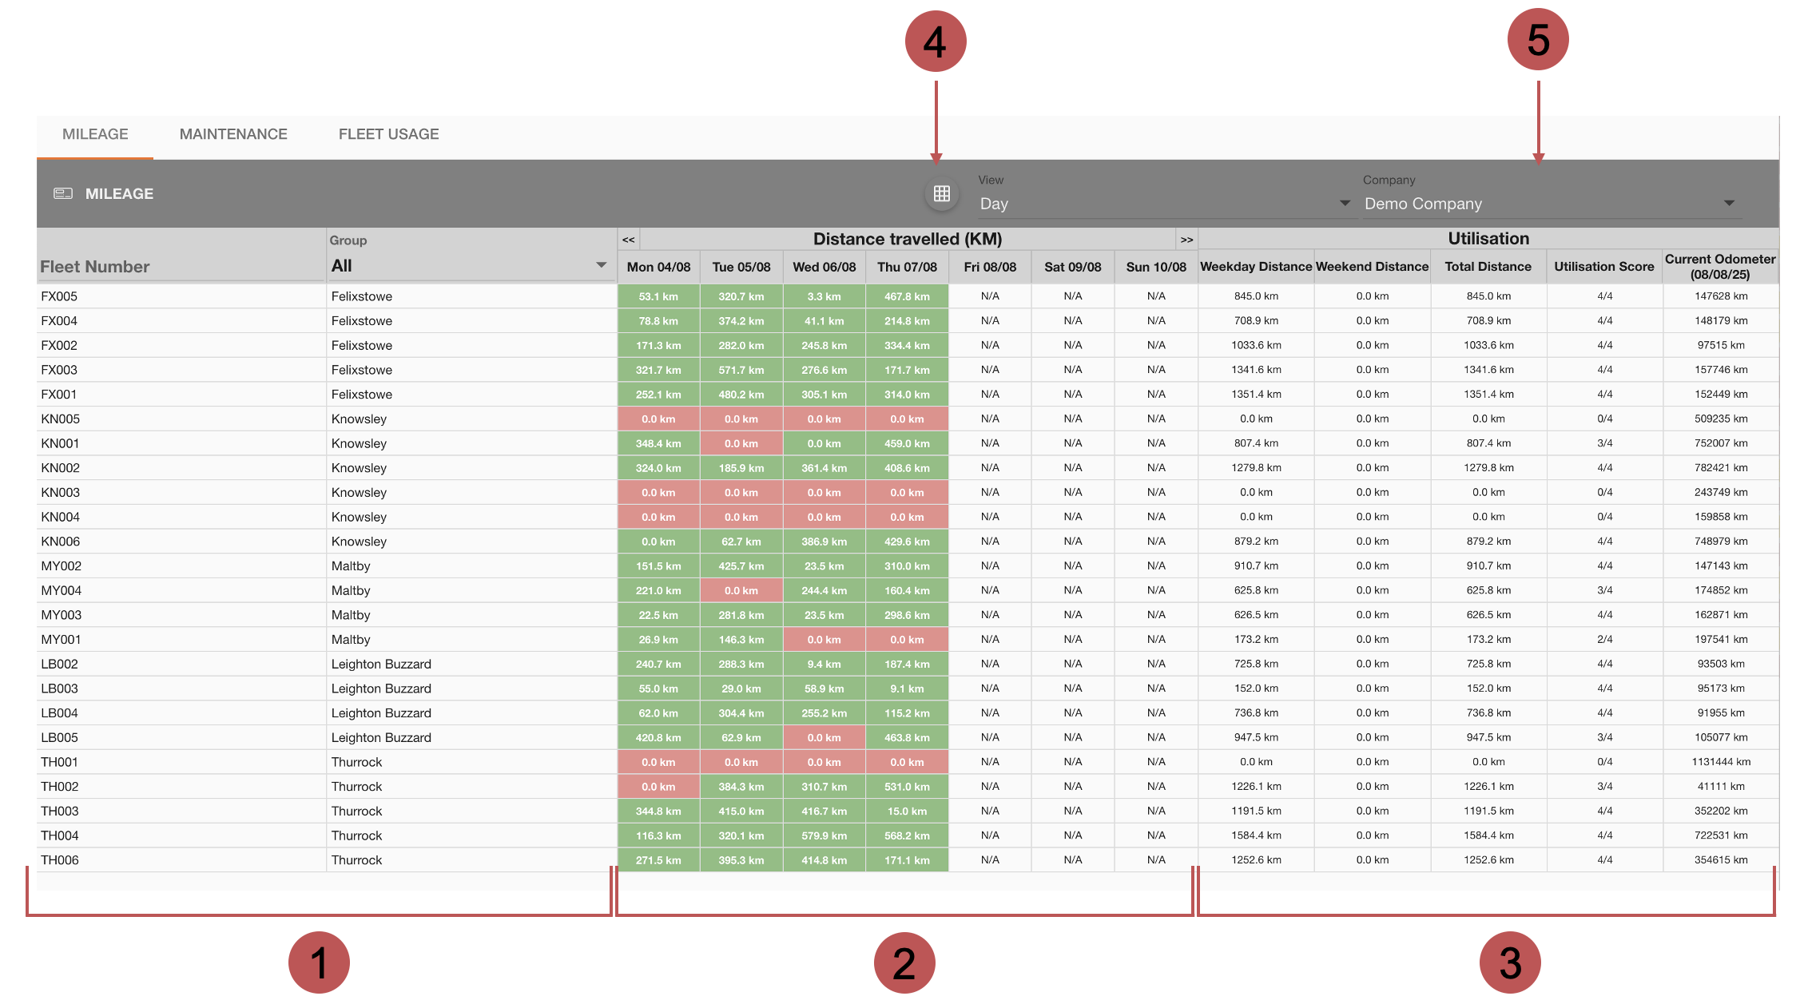Click the Total Distance column header
Screen dimensions: 1796x1008
1488,267
